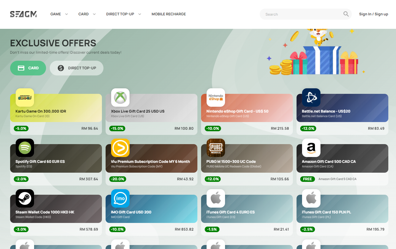
Task: Select the green CARD offers tab
Action: point(28,68)
